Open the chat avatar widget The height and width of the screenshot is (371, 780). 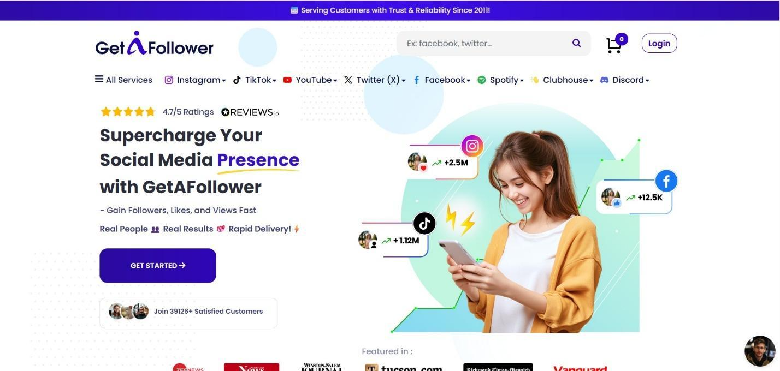click(760, 351)
